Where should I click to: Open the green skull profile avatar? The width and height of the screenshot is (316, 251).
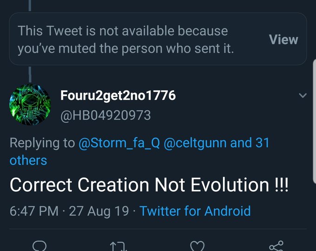30,105
